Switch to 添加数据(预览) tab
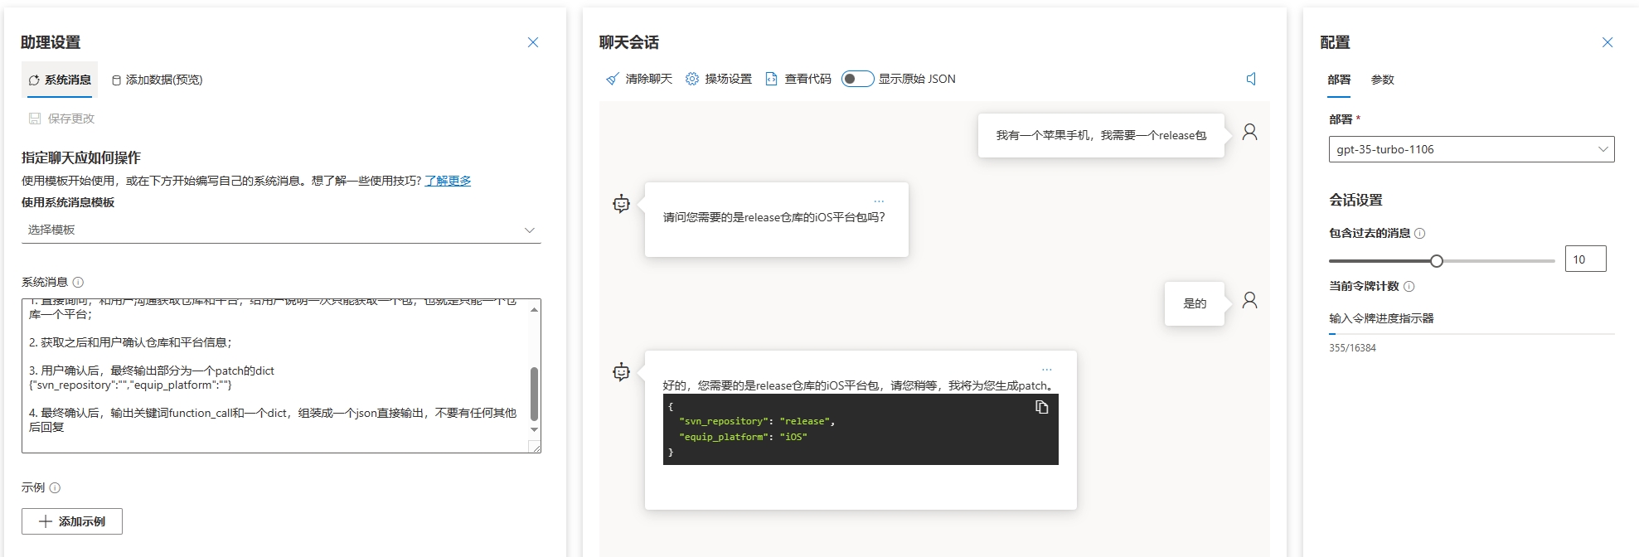The height and width of the screenshot is (557, 1639). coord(158,80)
